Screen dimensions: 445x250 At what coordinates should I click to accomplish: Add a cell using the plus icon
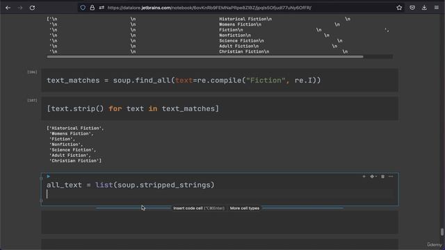pos(364,176)
